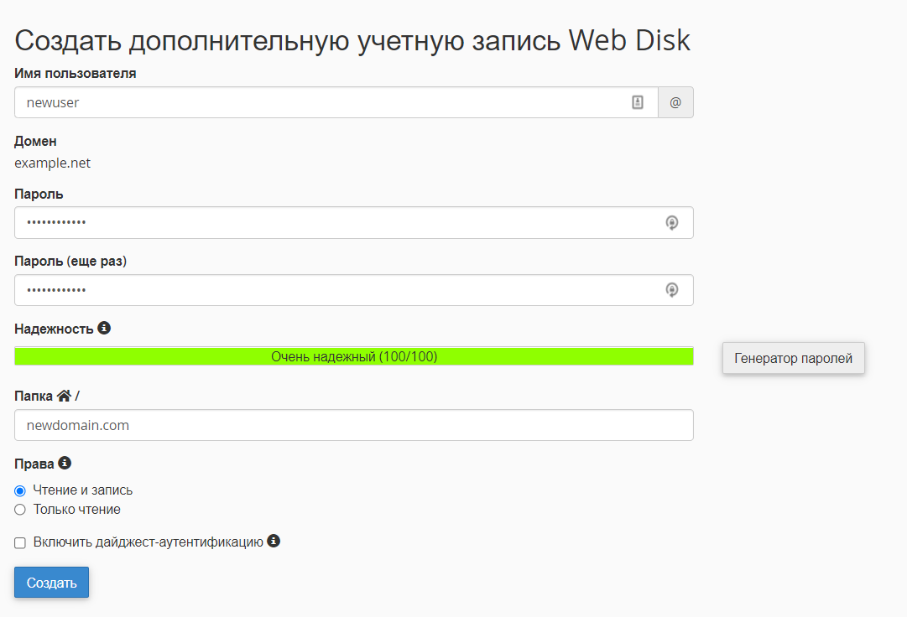Open the info tooltip next to Права
Image resolution: width=907 pixels, height=617 pixels.
(x=65, y=463)
